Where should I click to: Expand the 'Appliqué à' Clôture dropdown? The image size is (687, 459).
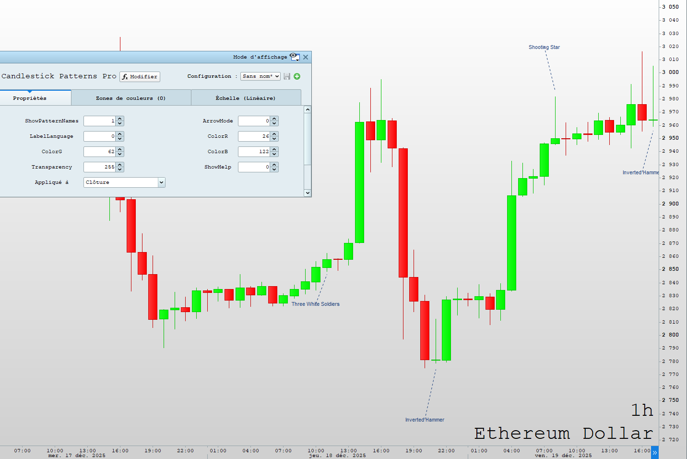161,182
